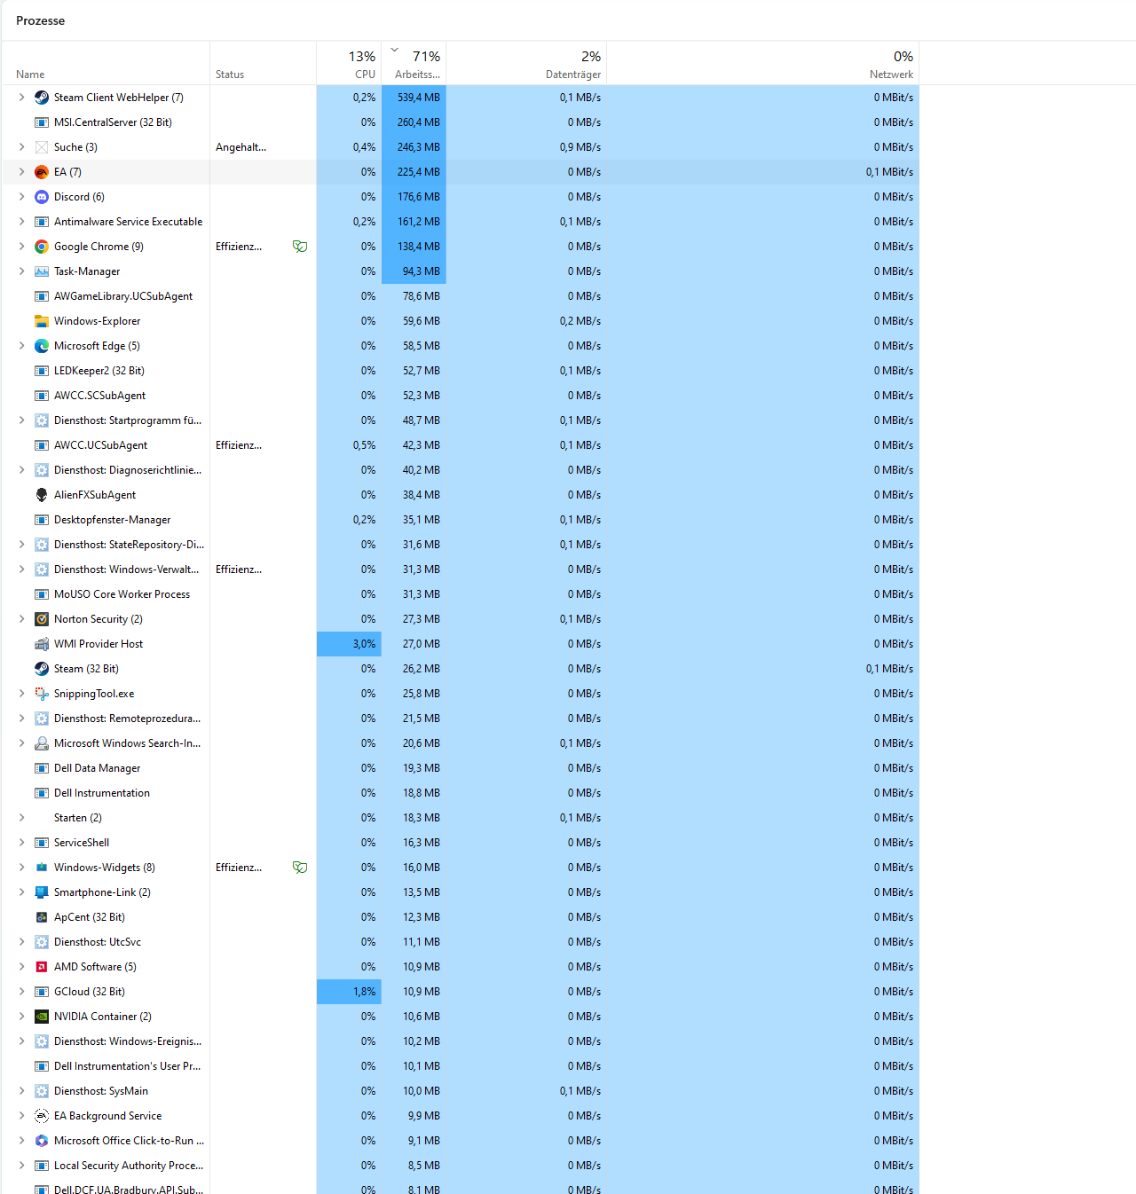Viewport: 1136px width, 1194px height.
Task: Click the Angehalten status of Suche
Action: [x=241, y=147]
